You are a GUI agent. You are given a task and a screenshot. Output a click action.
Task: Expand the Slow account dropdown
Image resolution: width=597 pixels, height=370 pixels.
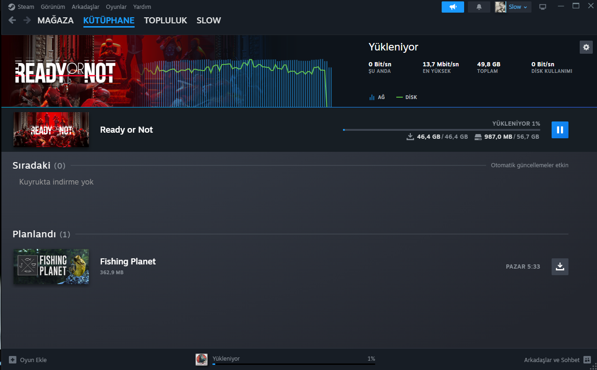pyautogui.click(x=518, y=7)
